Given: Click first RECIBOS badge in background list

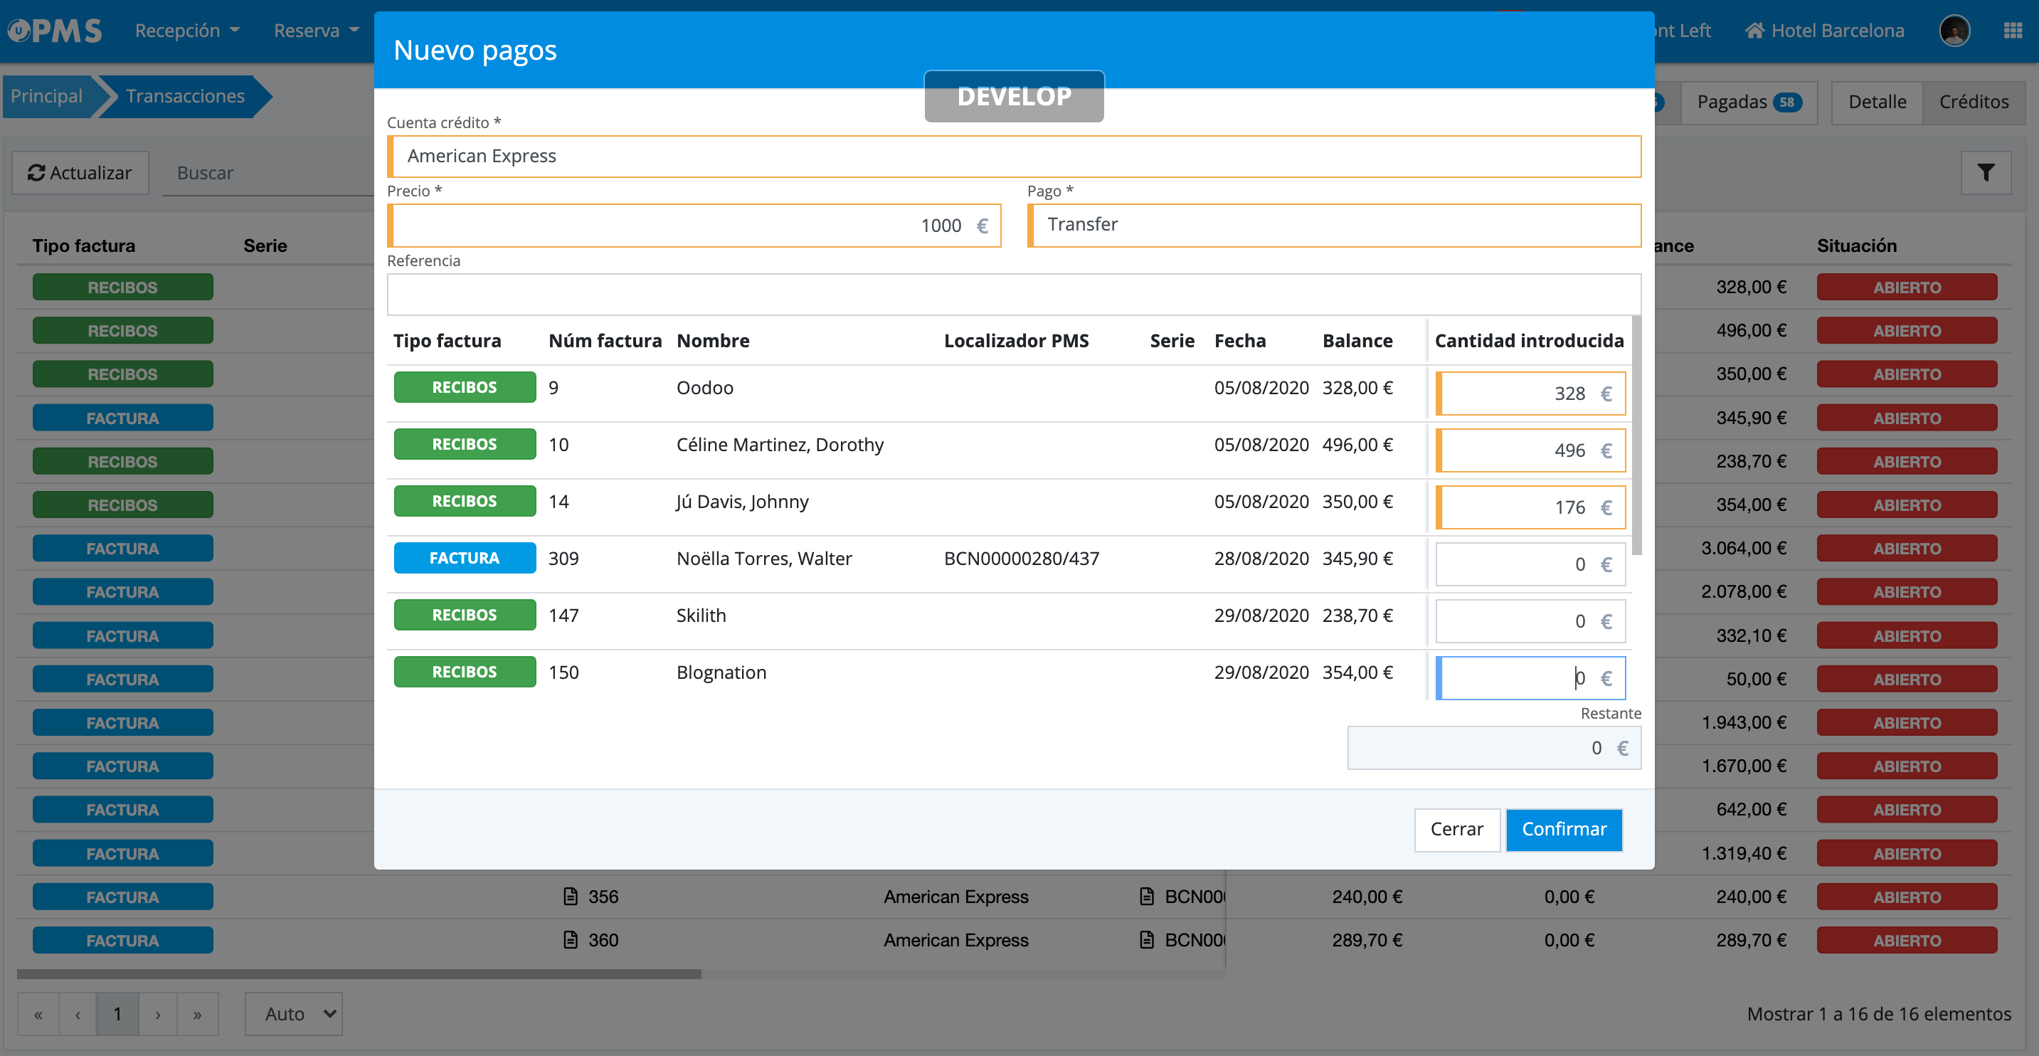Looking at the screenshot, I should (122, 287).
